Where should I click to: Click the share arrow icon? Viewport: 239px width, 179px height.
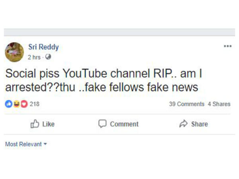coord(183,124)
